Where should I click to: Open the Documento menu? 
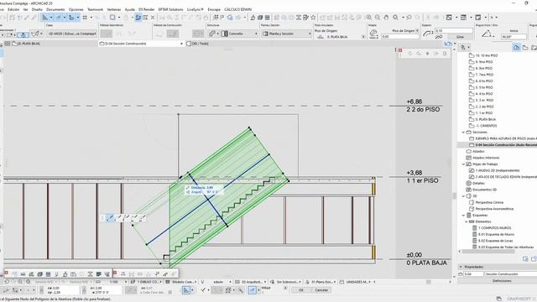(x=55, y=9)
